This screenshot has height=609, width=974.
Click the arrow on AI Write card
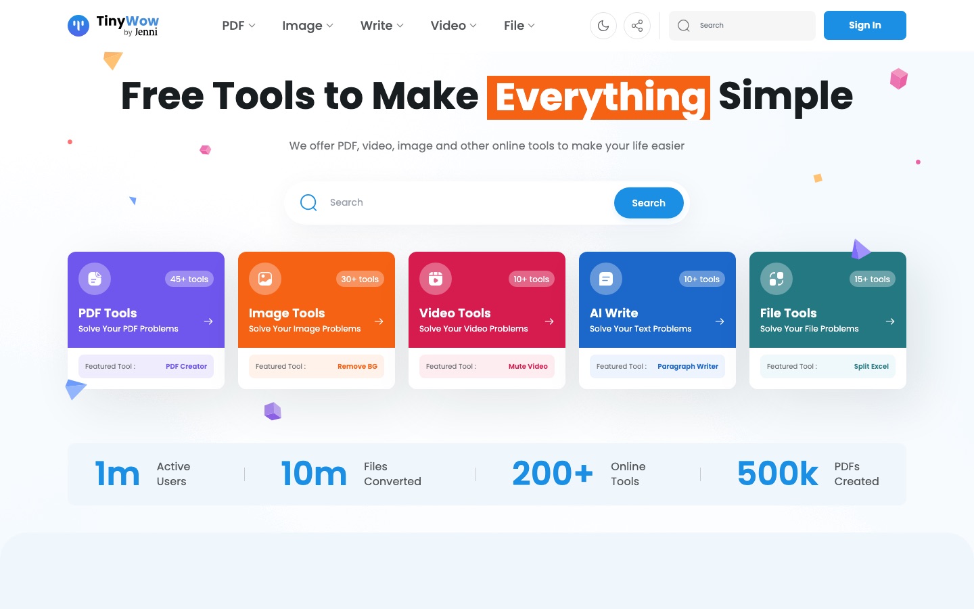click(x=720, y=321)
